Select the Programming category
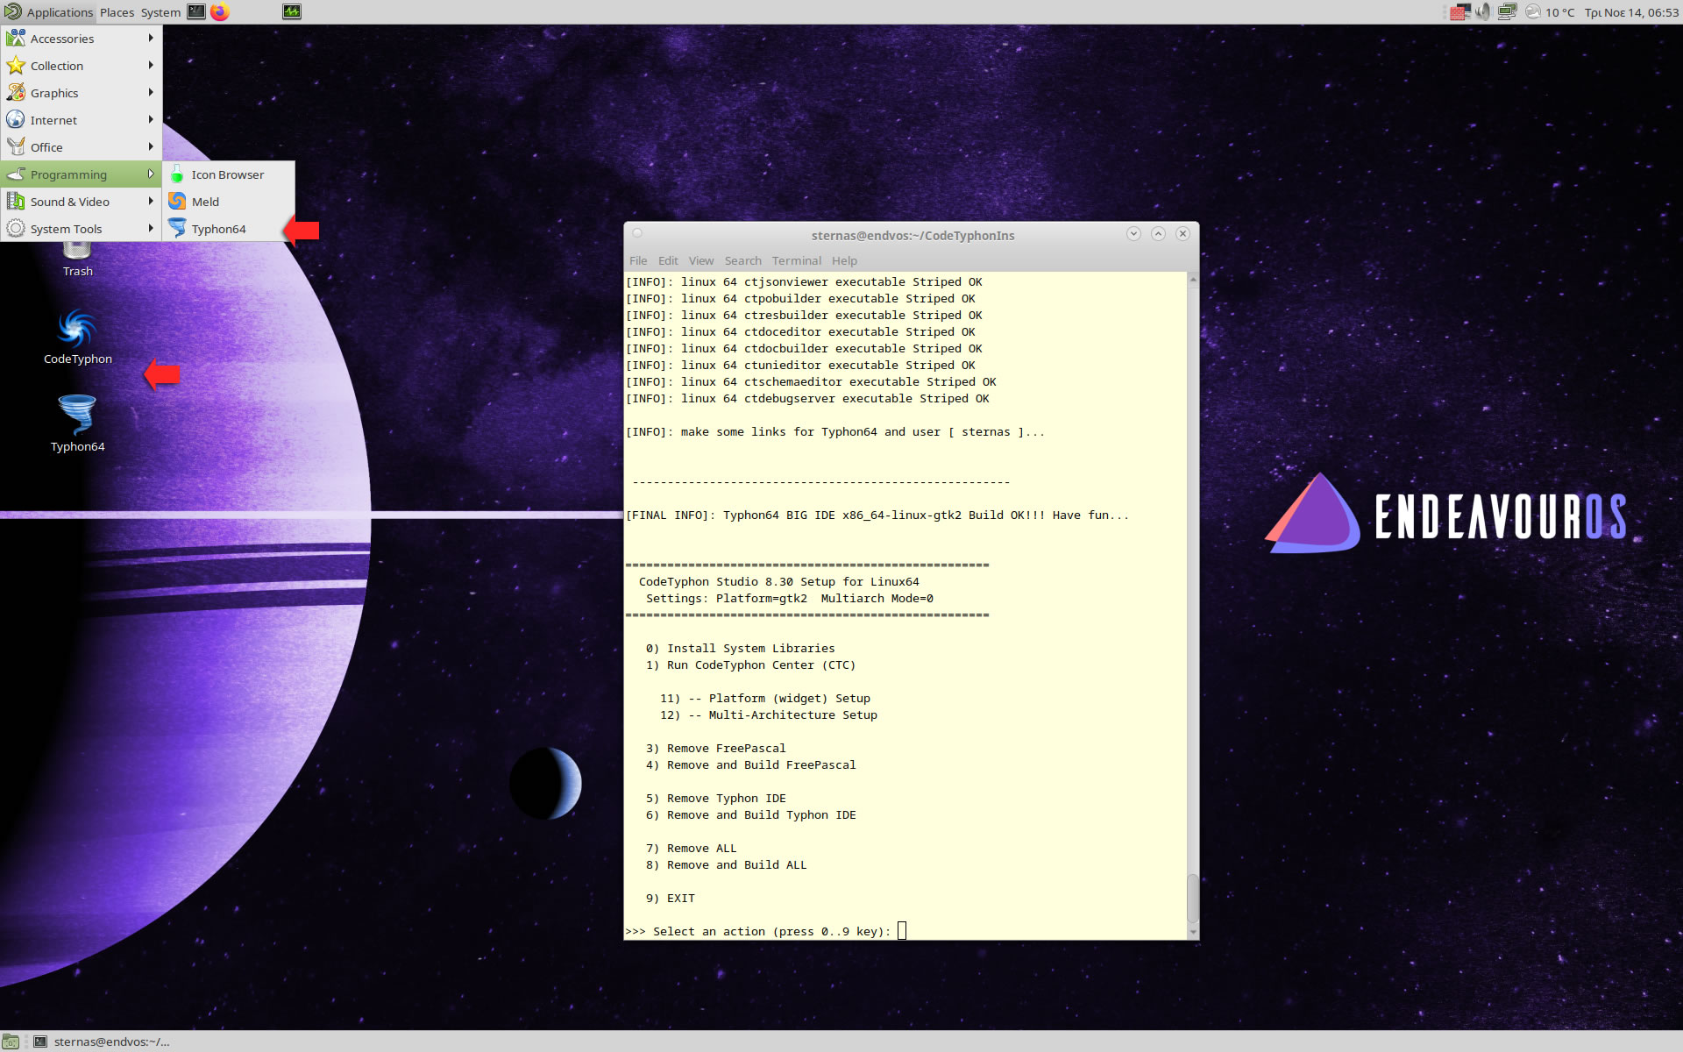 [81, 174]
